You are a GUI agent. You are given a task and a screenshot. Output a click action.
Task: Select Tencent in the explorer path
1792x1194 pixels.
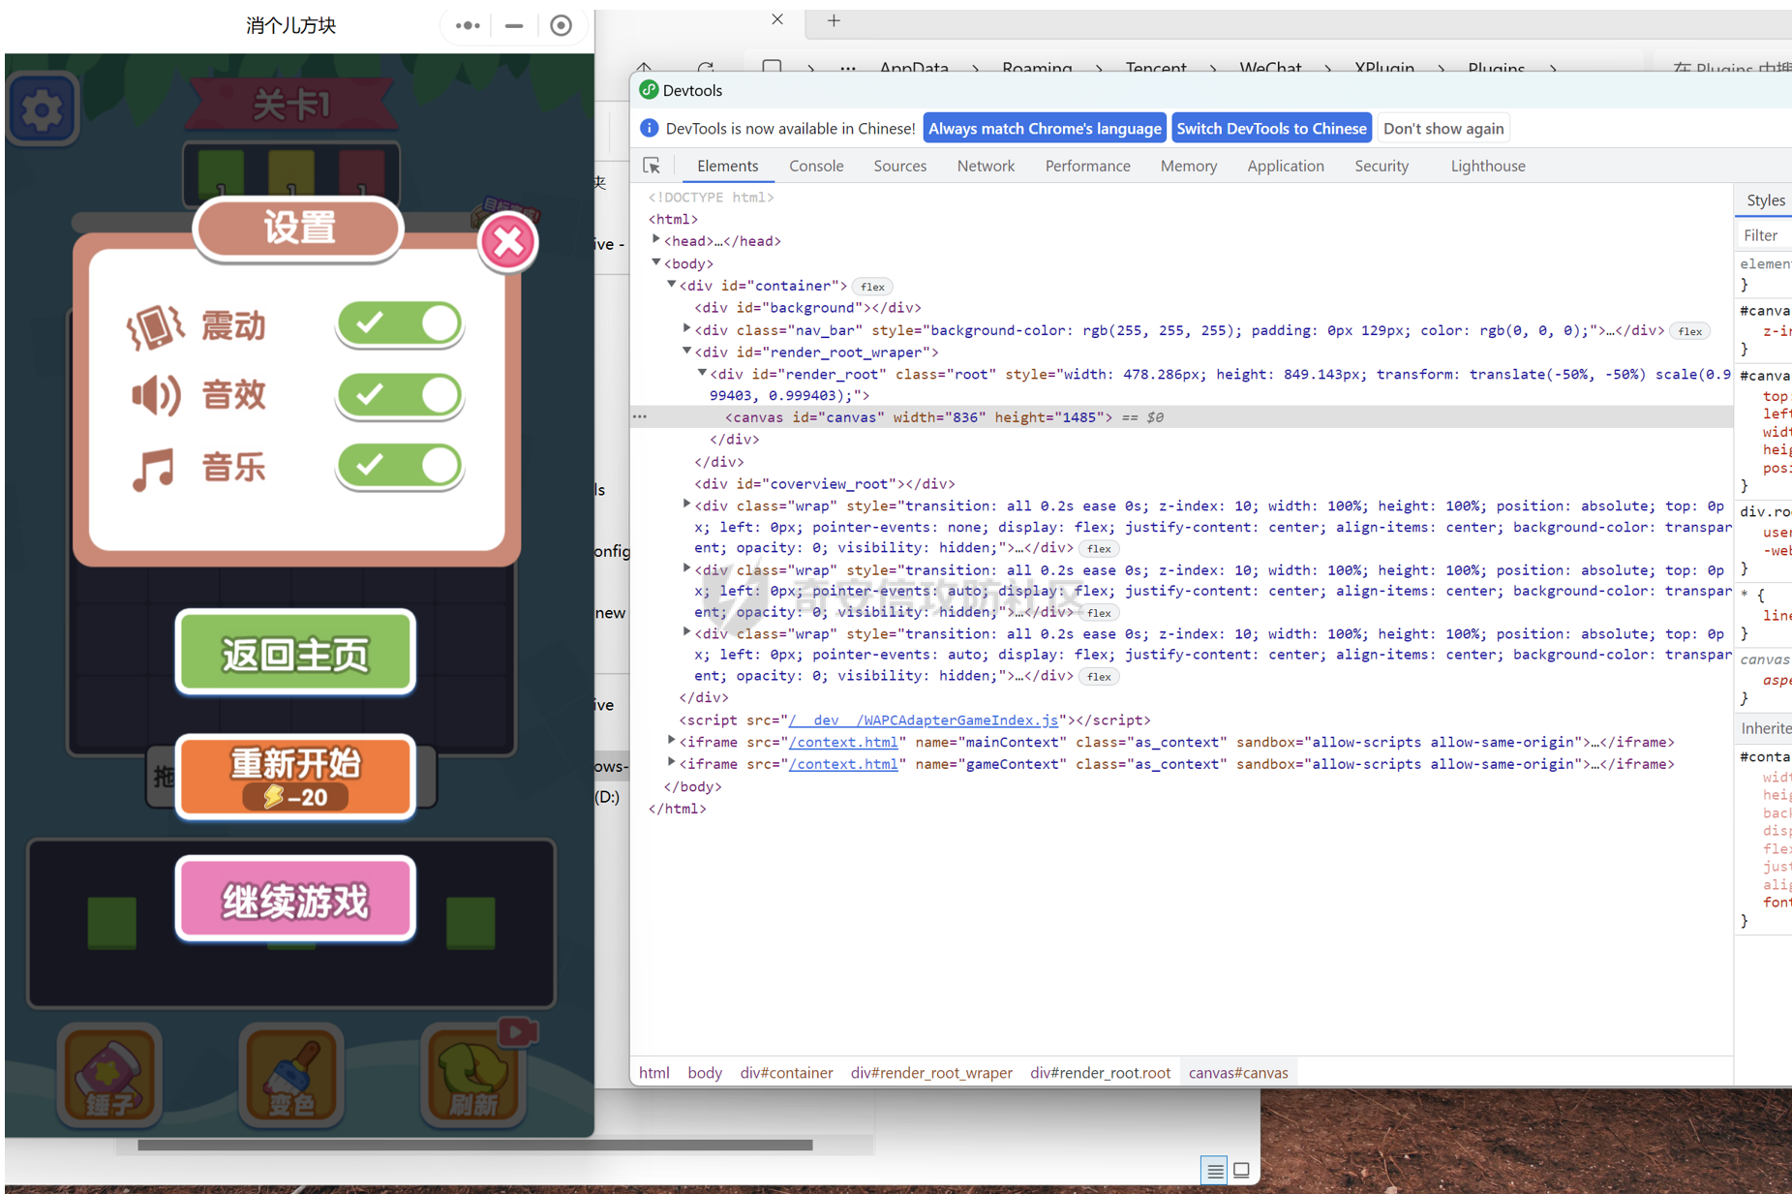click(x=1156, y=68)
